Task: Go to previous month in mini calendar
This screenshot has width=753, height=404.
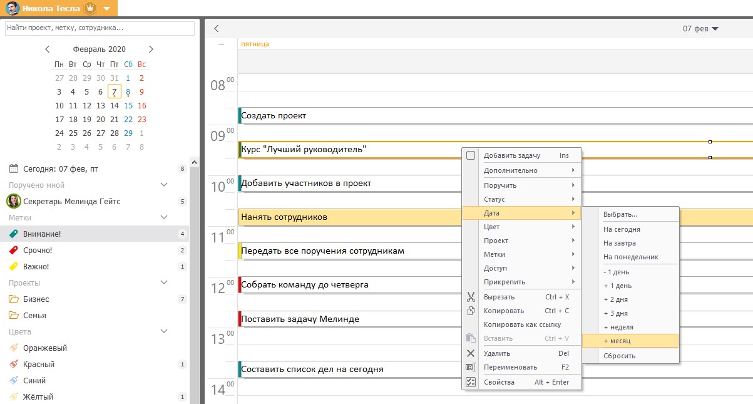Action: pos(48,49)
